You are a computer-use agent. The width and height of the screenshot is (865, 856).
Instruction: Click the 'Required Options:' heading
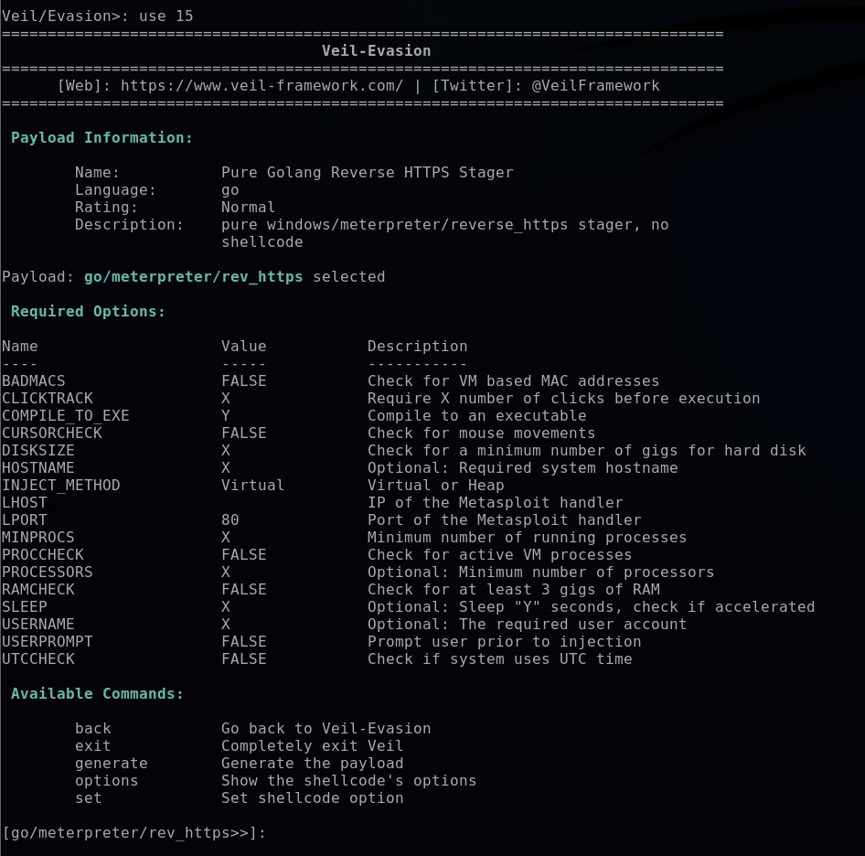tap(88, 311)
